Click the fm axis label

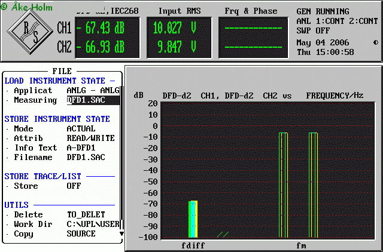301,245
